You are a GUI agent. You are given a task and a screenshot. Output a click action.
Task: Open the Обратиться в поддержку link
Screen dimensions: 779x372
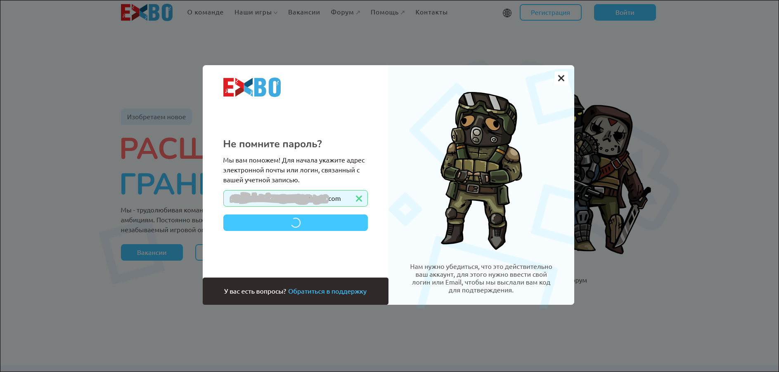tap(327, 291)
